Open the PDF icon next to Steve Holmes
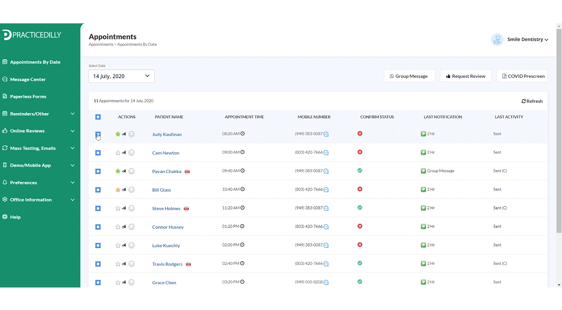 pyautogui.click(x=186, y=209)
